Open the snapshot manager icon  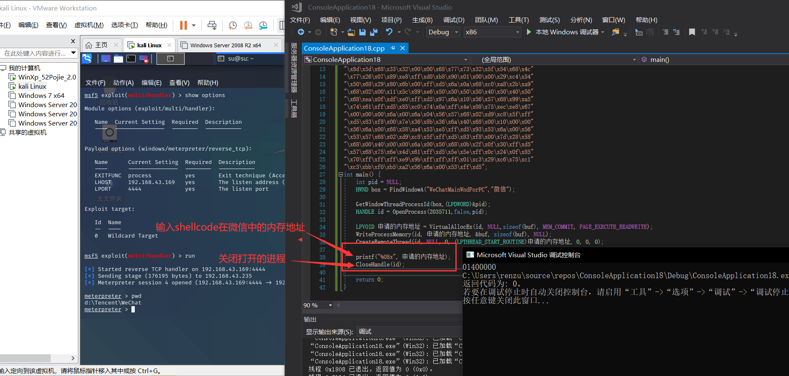(263, 26)
